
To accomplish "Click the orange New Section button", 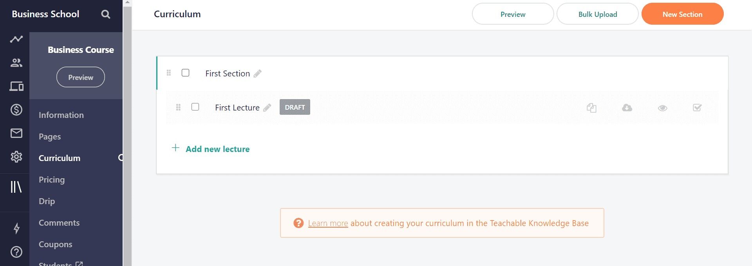I will [x=682, y=14].
